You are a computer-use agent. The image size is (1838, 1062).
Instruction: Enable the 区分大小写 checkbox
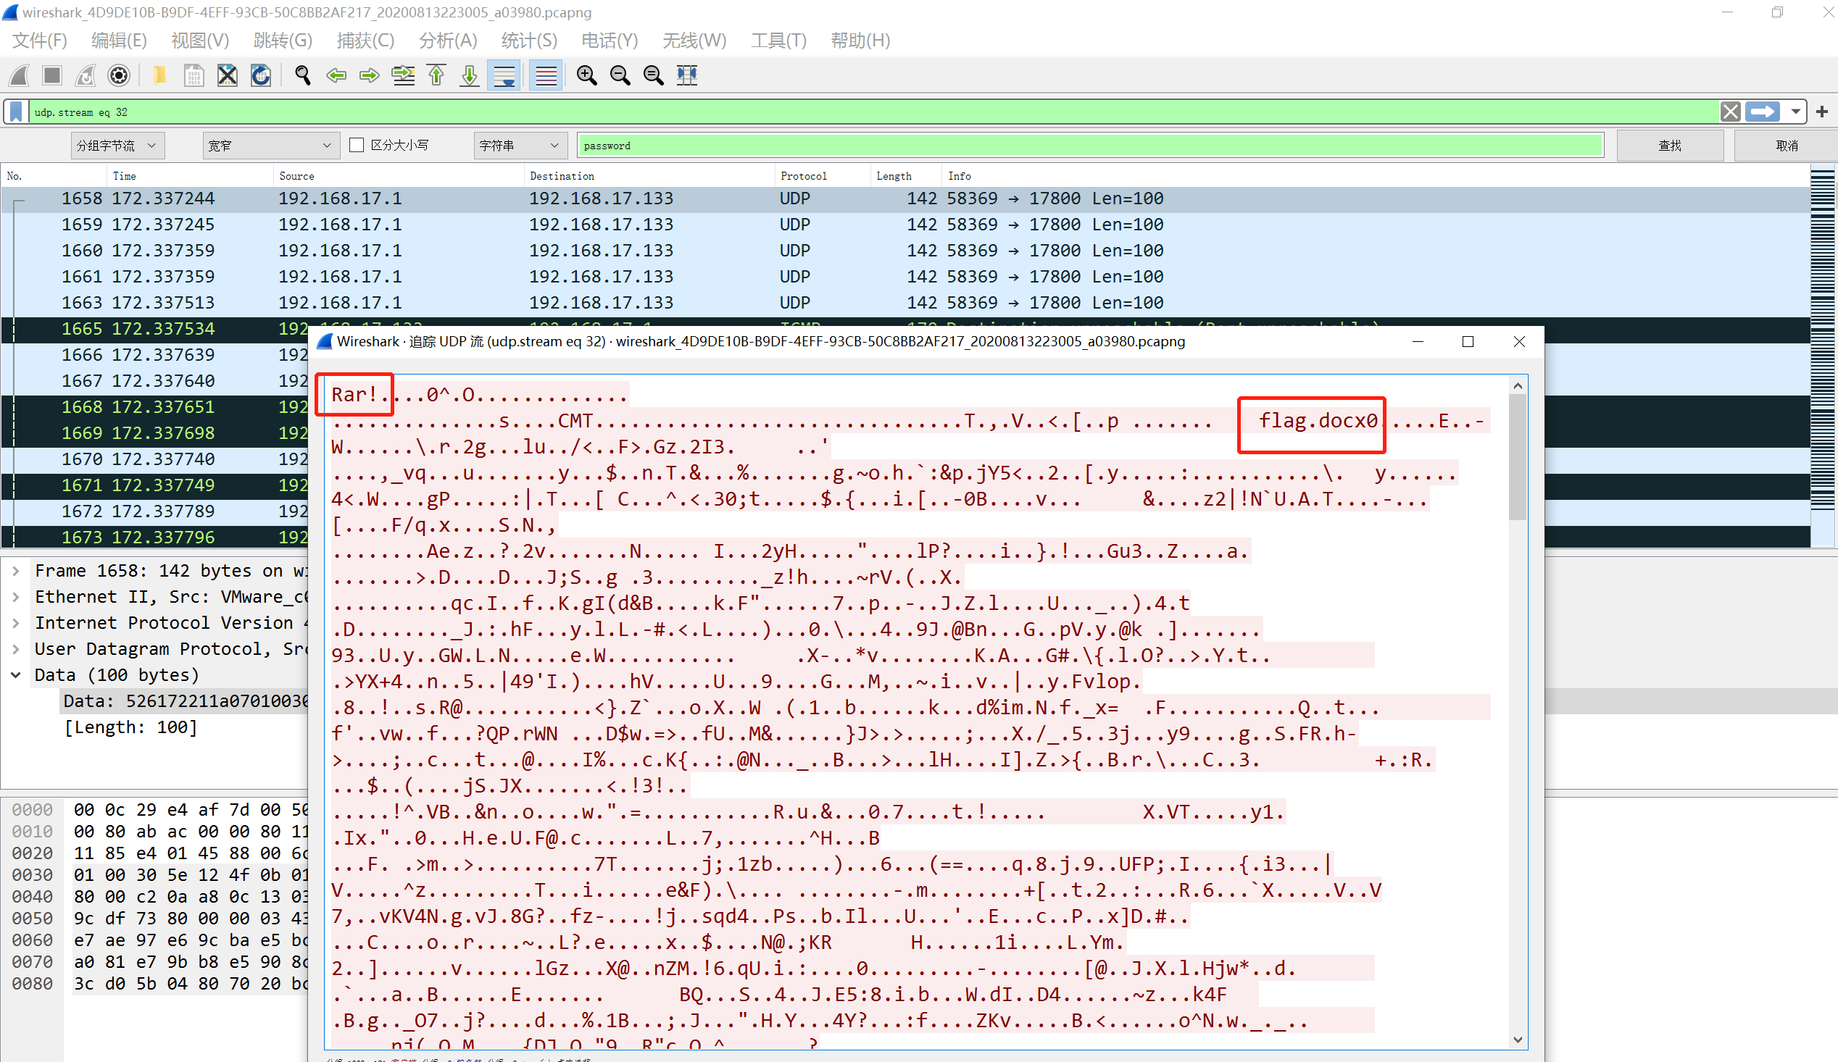pyautogui.click(x=357, y=145)
